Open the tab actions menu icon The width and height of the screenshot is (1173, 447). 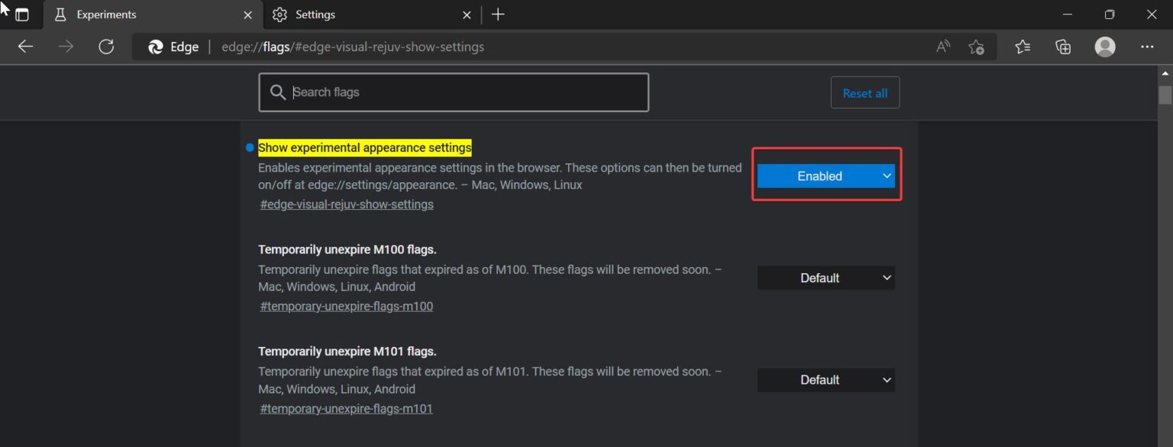pyautogui.click(x=21, y=14)
